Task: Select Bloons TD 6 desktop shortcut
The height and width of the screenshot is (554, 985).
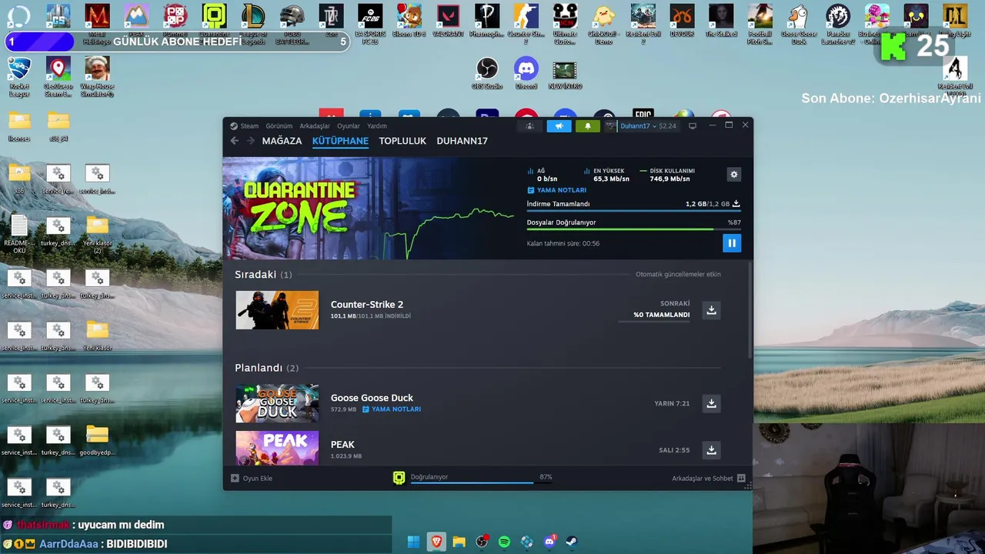Action: (409, 21)
